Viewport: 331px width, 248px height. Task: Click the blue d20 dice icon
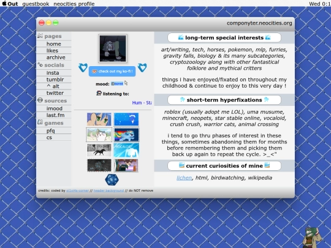(112, 179)
